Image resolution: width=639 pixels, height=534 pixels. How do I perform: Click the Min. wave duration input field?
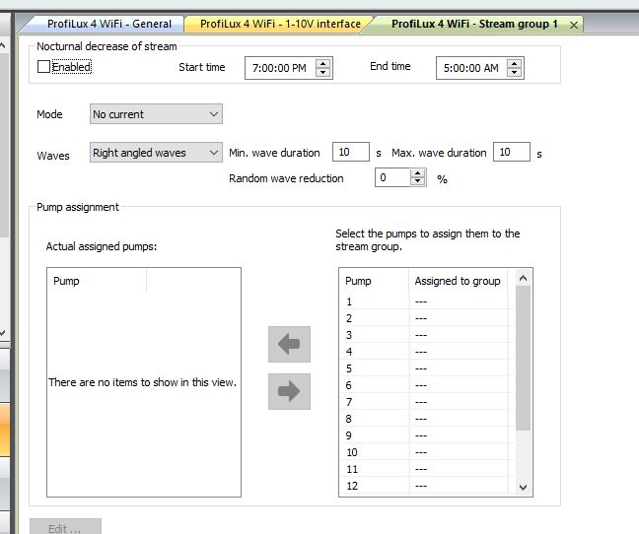[351, 152]
